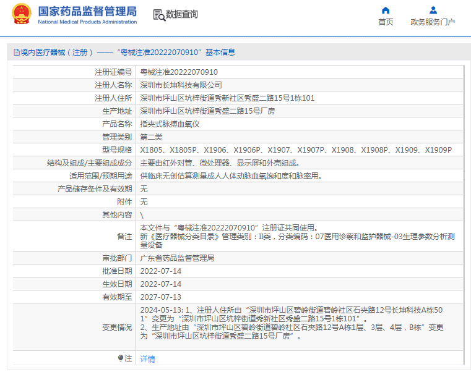Click the 变更情况 row label
Viewport: 471px width, 372px height.
pos(117,328)
